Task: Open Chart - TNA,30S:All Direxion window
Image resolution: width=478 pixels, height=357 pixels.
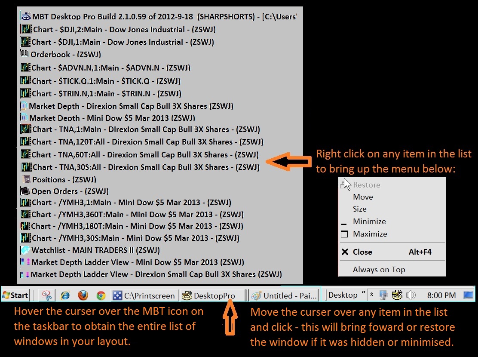Action: (140, 167)
